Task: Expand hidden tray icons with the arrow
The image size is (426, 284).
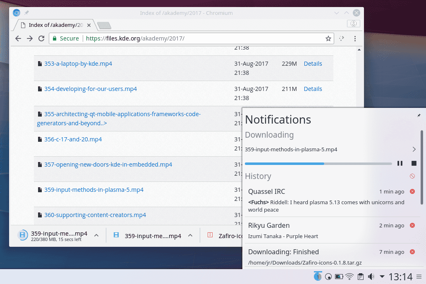Action: coord(381,276)
